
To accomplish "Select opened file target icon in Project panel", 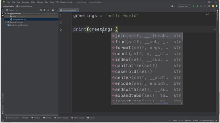I will tap(41, 10).
